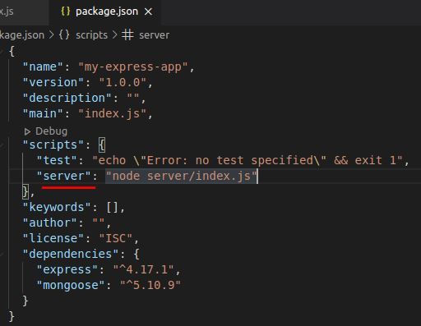Switch to the partially visible .js tab
This screenshot has width=421, height=326.
[7, 11]
